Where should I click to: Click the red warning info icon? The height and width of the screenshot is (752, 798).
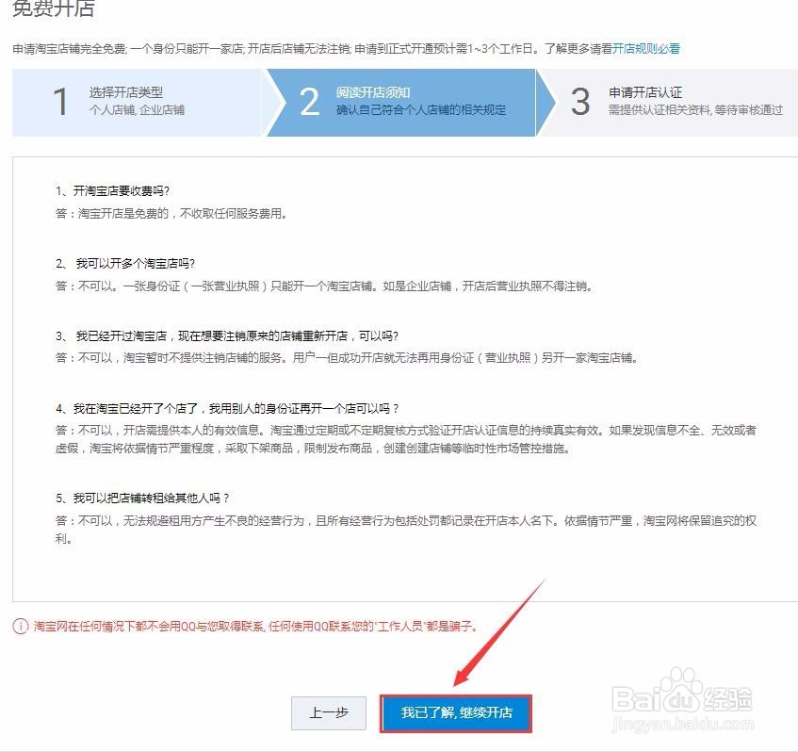point(21,627)
